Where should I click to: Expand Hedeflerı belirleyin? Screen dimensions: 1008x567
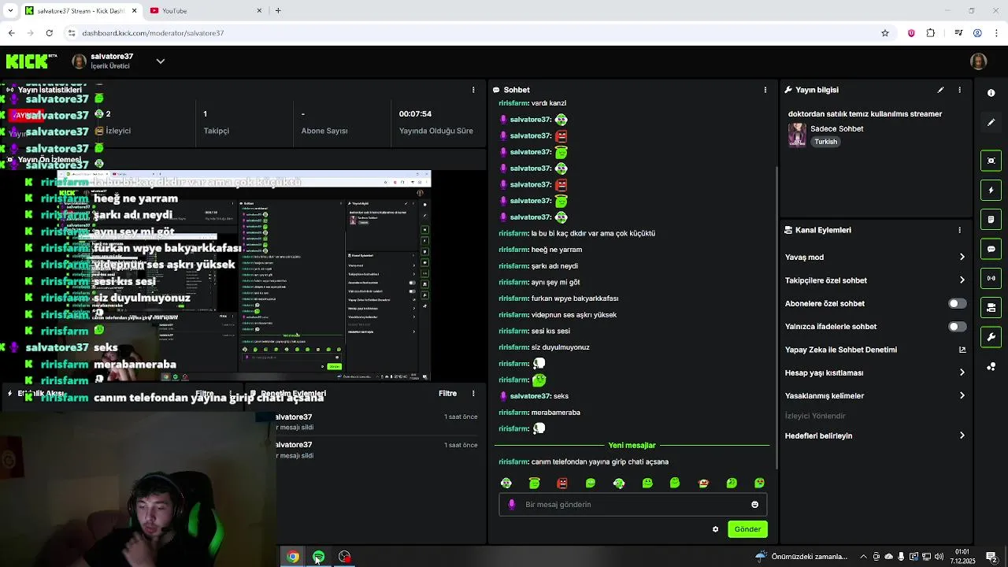(962, 435)
